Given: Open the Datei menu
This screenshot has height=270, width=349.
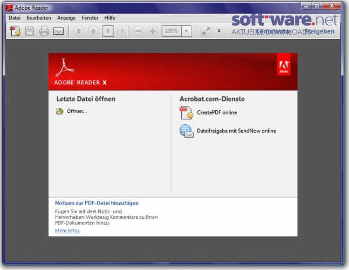Looking at the screenshot, I should 15,18.
